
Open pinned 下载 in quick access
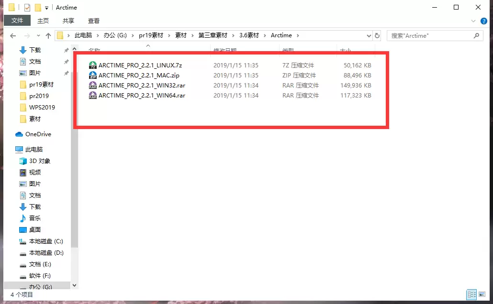coord(35,50)
